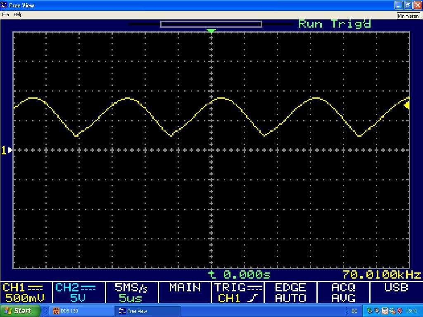This screenshot has width=423, height=317.
Task: Click the Free View taskbar item
Action: [x=148, y=311]
